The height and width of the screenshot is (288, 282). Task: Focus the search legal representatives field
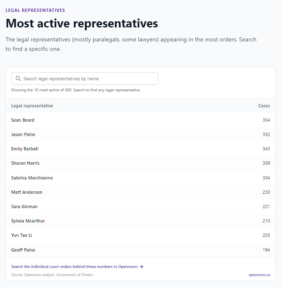pyautogui.click(x=85, y=78)
